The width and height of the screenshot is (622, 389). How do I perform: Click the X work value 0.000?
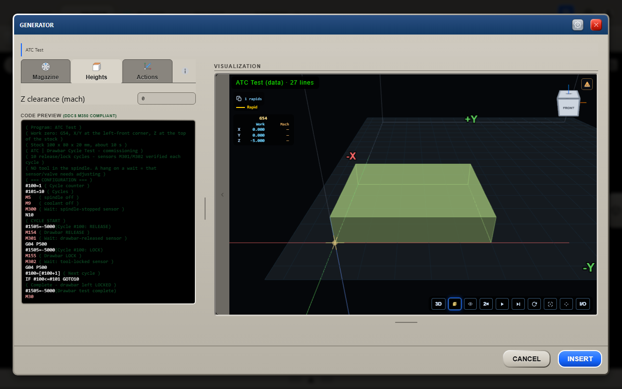259,129
